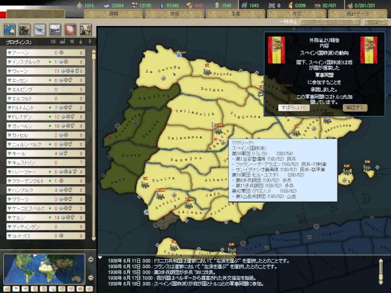
Task: Open the メニュー (menu) button
Action: tap(375, 22)
